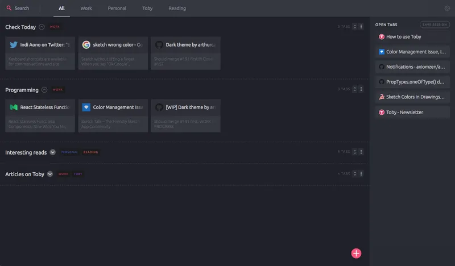Open settings gear icon in top bar
455x266 pixels.
pyautogui.click(x=447, y=9)
